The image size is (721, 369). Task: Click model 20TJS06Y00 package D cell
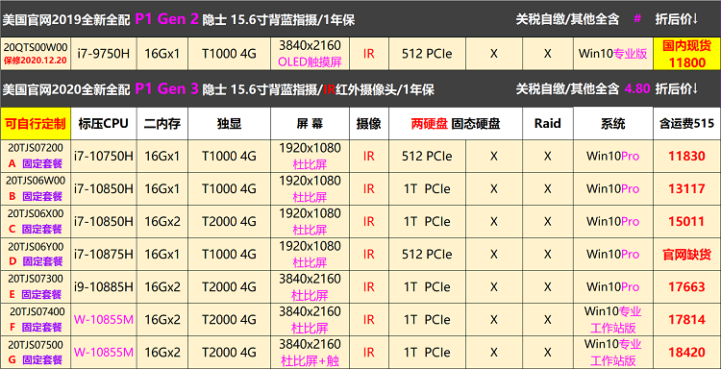pos(36,254)
